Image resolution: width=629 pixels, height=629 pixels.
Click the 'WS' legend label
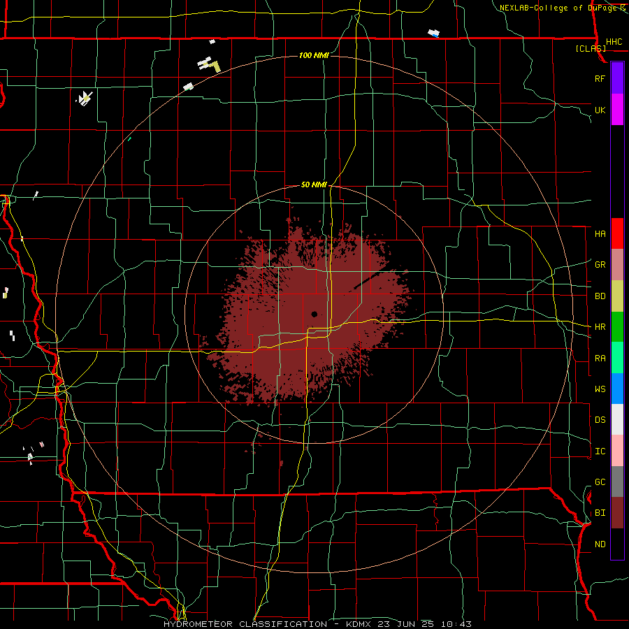tap(600, 389)
